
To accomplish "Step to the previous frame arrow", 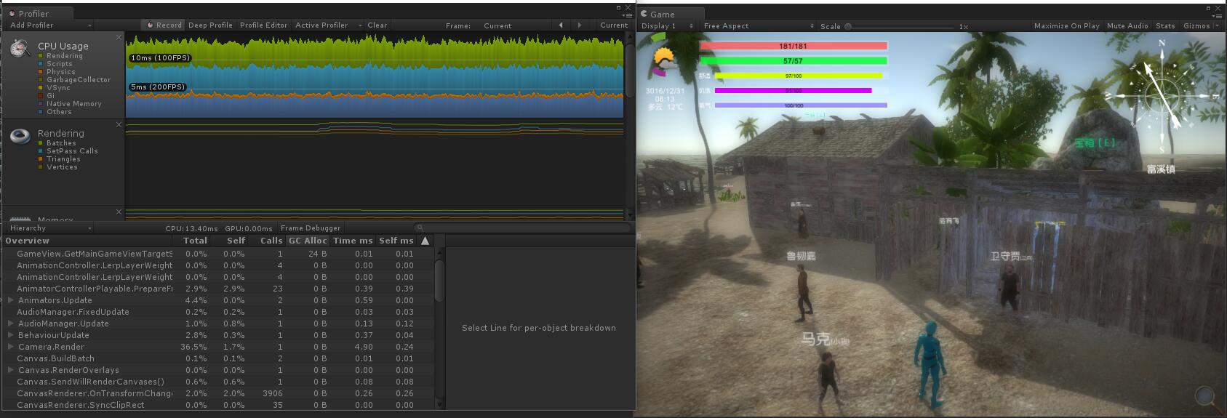I will coord(561,25).
